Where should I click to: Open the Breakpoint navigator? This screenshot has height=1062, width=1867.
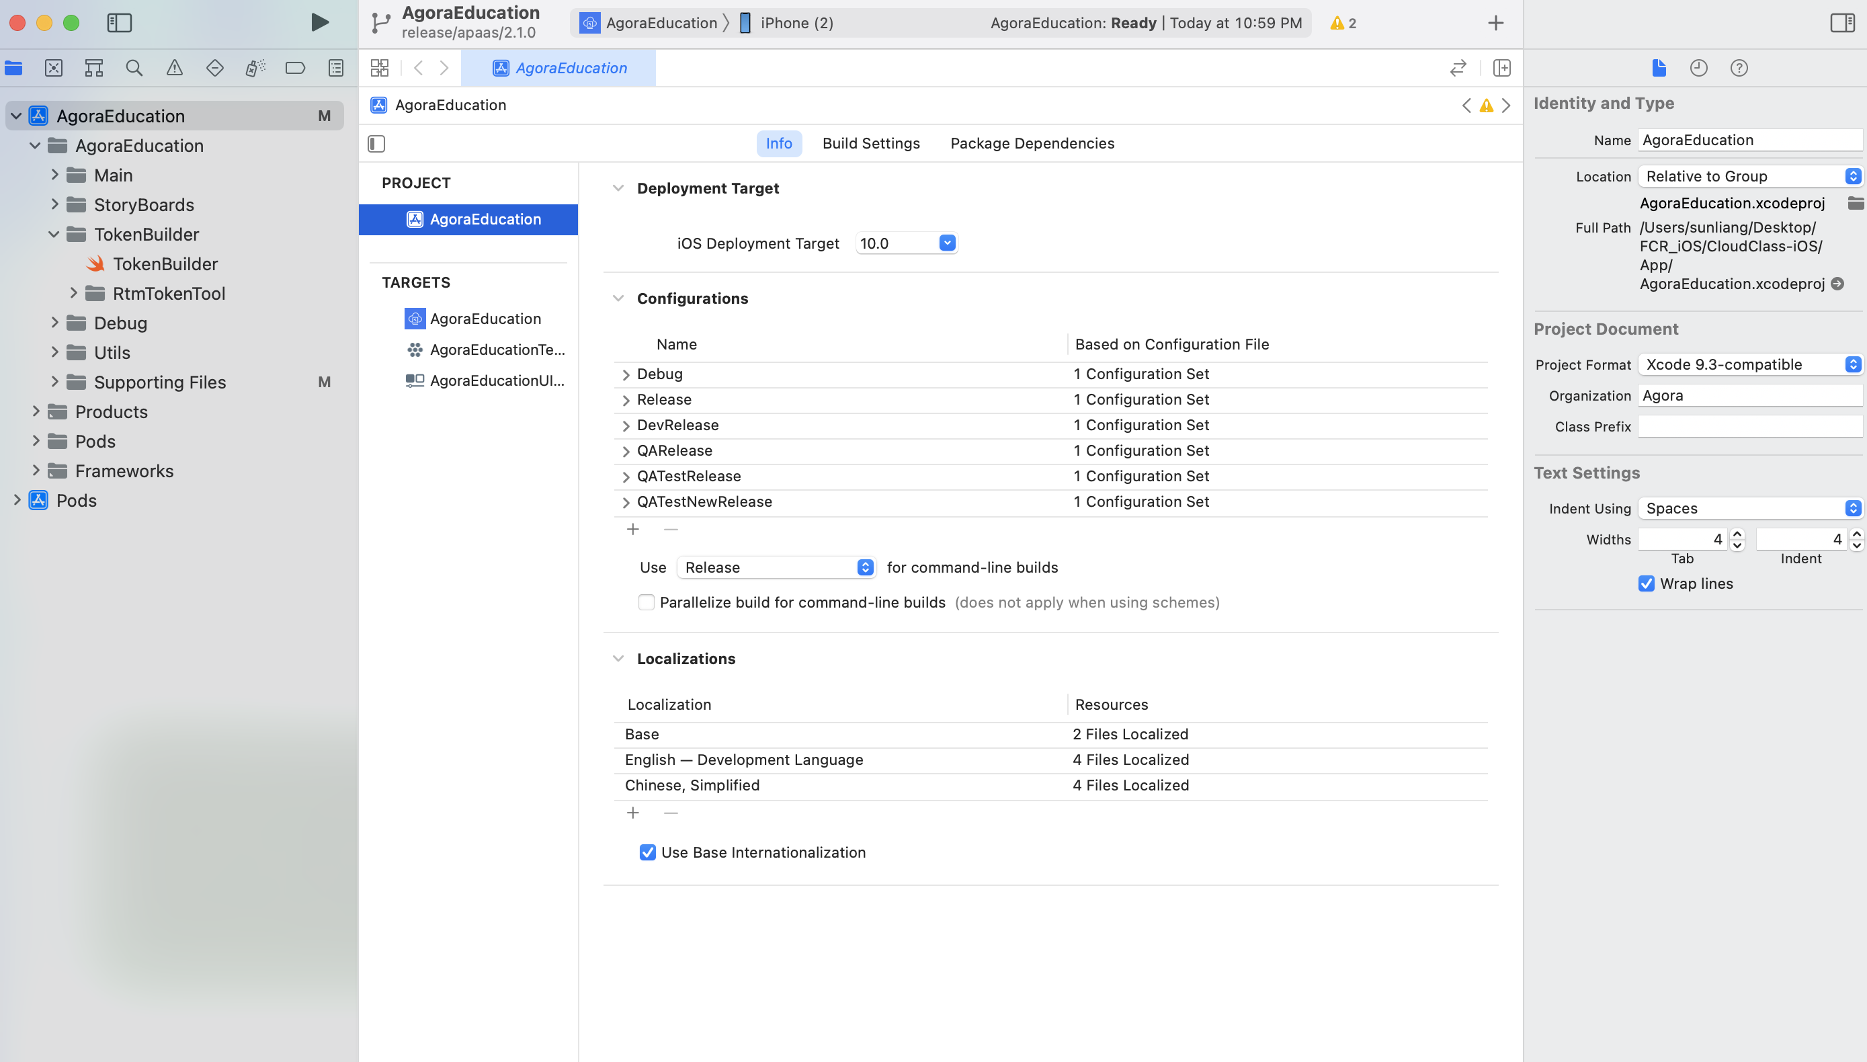[x=295, y=68]
